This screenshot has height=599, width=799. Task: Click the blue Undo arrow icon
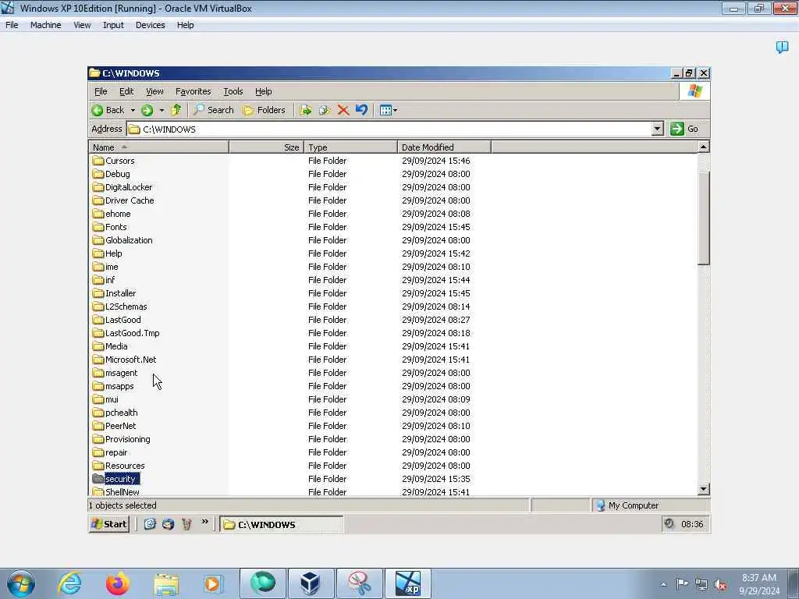tap(362, 110)
